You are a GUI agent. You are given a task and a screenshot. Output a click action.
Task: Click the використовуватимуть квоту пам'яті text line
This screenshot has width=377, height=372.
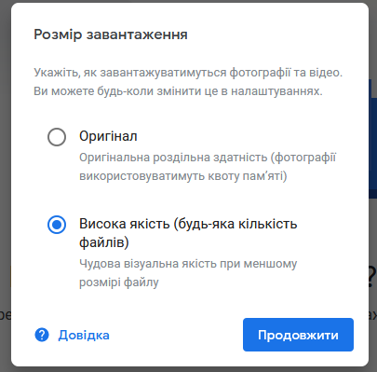click(x=183, y=176)
